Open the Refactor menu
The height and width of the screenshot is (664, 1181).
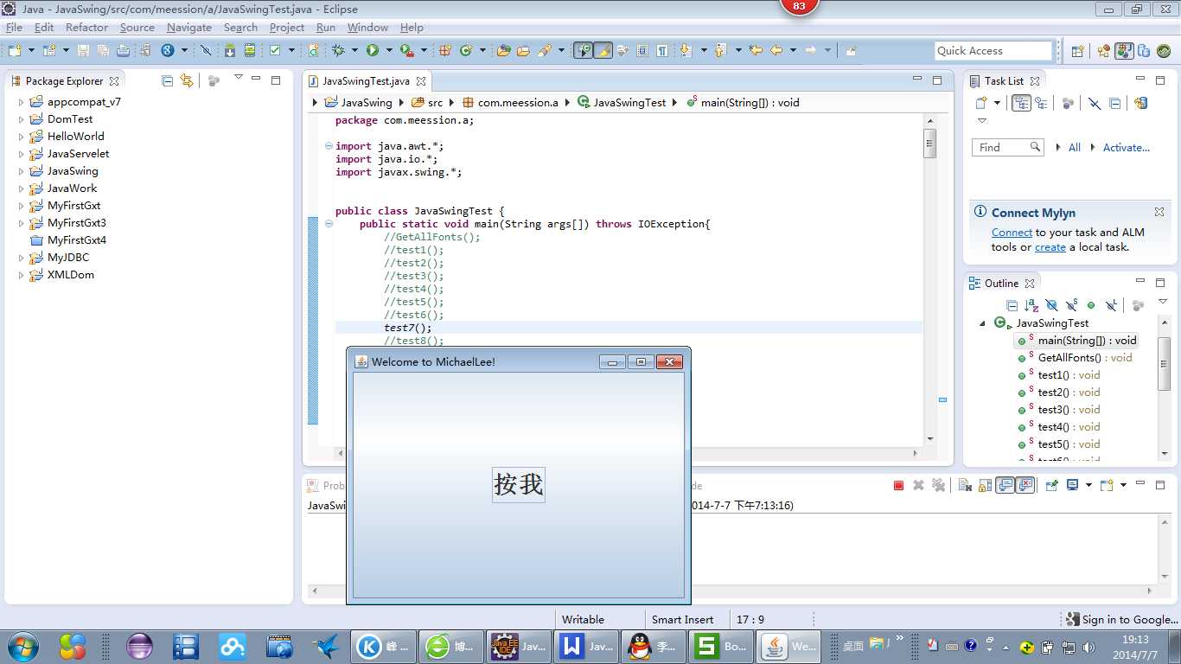(x=86, y=28)
